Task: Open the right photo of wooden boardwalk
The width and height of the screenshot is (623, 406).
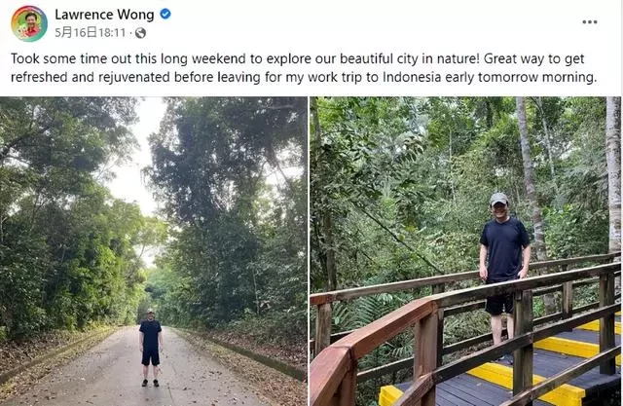Action: click(x=465, y=251)
